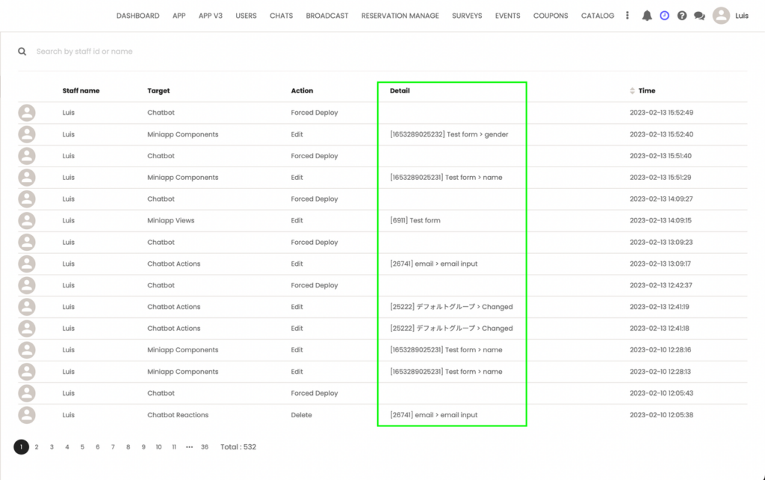This screenshot has height=480, width=765.
Task: Click the staff id search field
Action: (224, 52)
